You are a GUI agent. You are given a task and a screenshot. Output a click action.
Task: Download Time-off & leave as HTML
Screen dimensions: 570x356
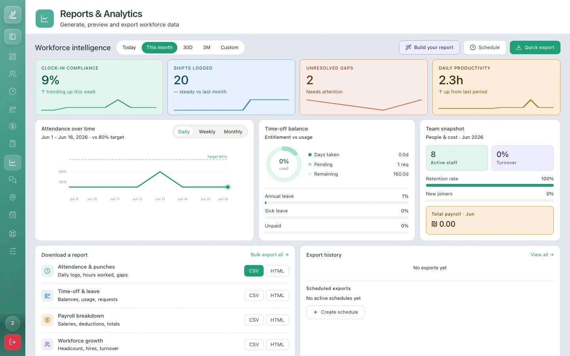tap(277, 295)
